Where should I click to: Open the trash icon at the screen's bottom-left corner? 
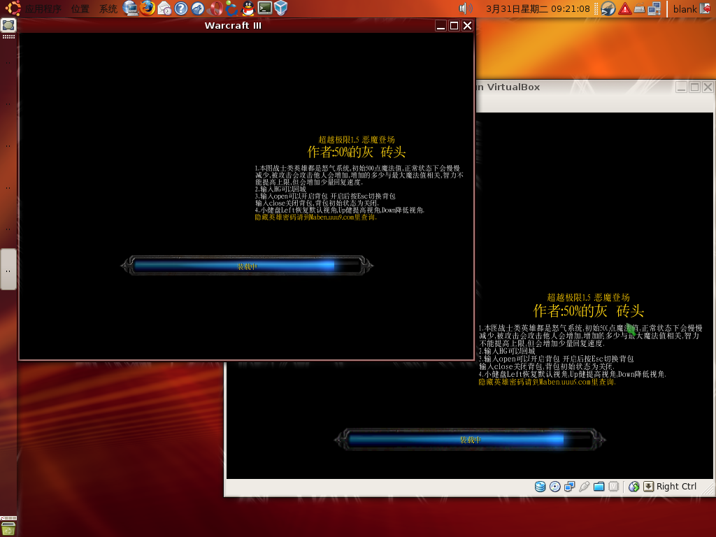pyautogui.click(x=8, y=529)
